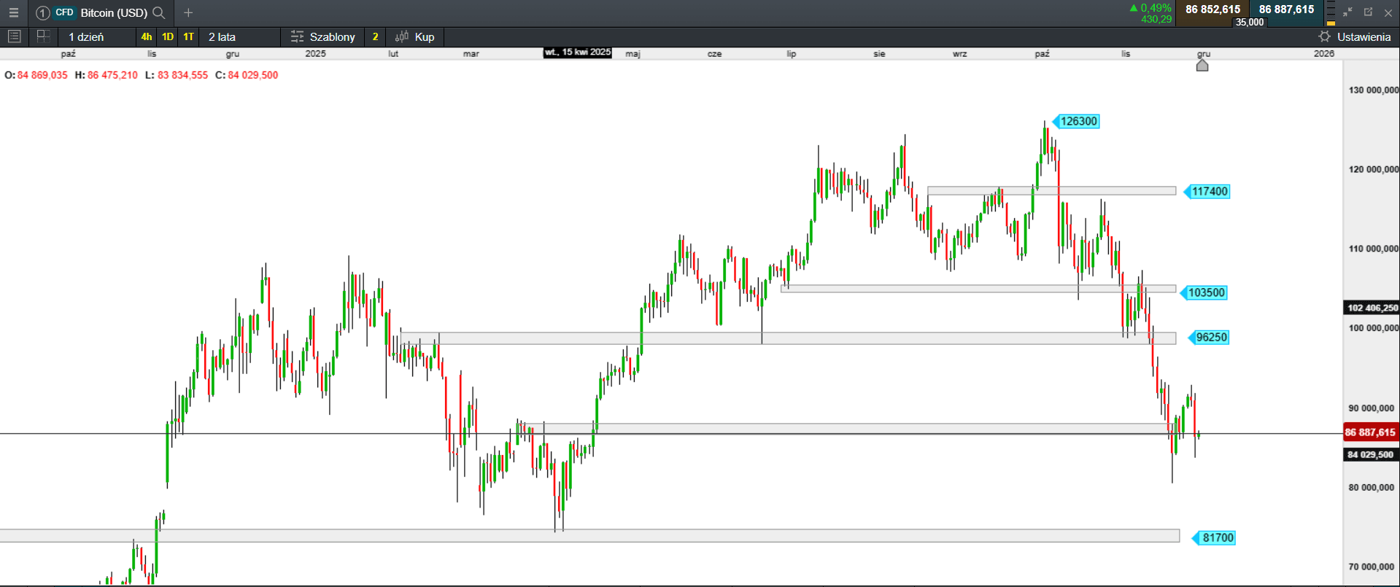1400x587 pixels.
Task: Select the 1T weekly timeframe shortcut
Action: pyautogui.click(x=188, y=36)
